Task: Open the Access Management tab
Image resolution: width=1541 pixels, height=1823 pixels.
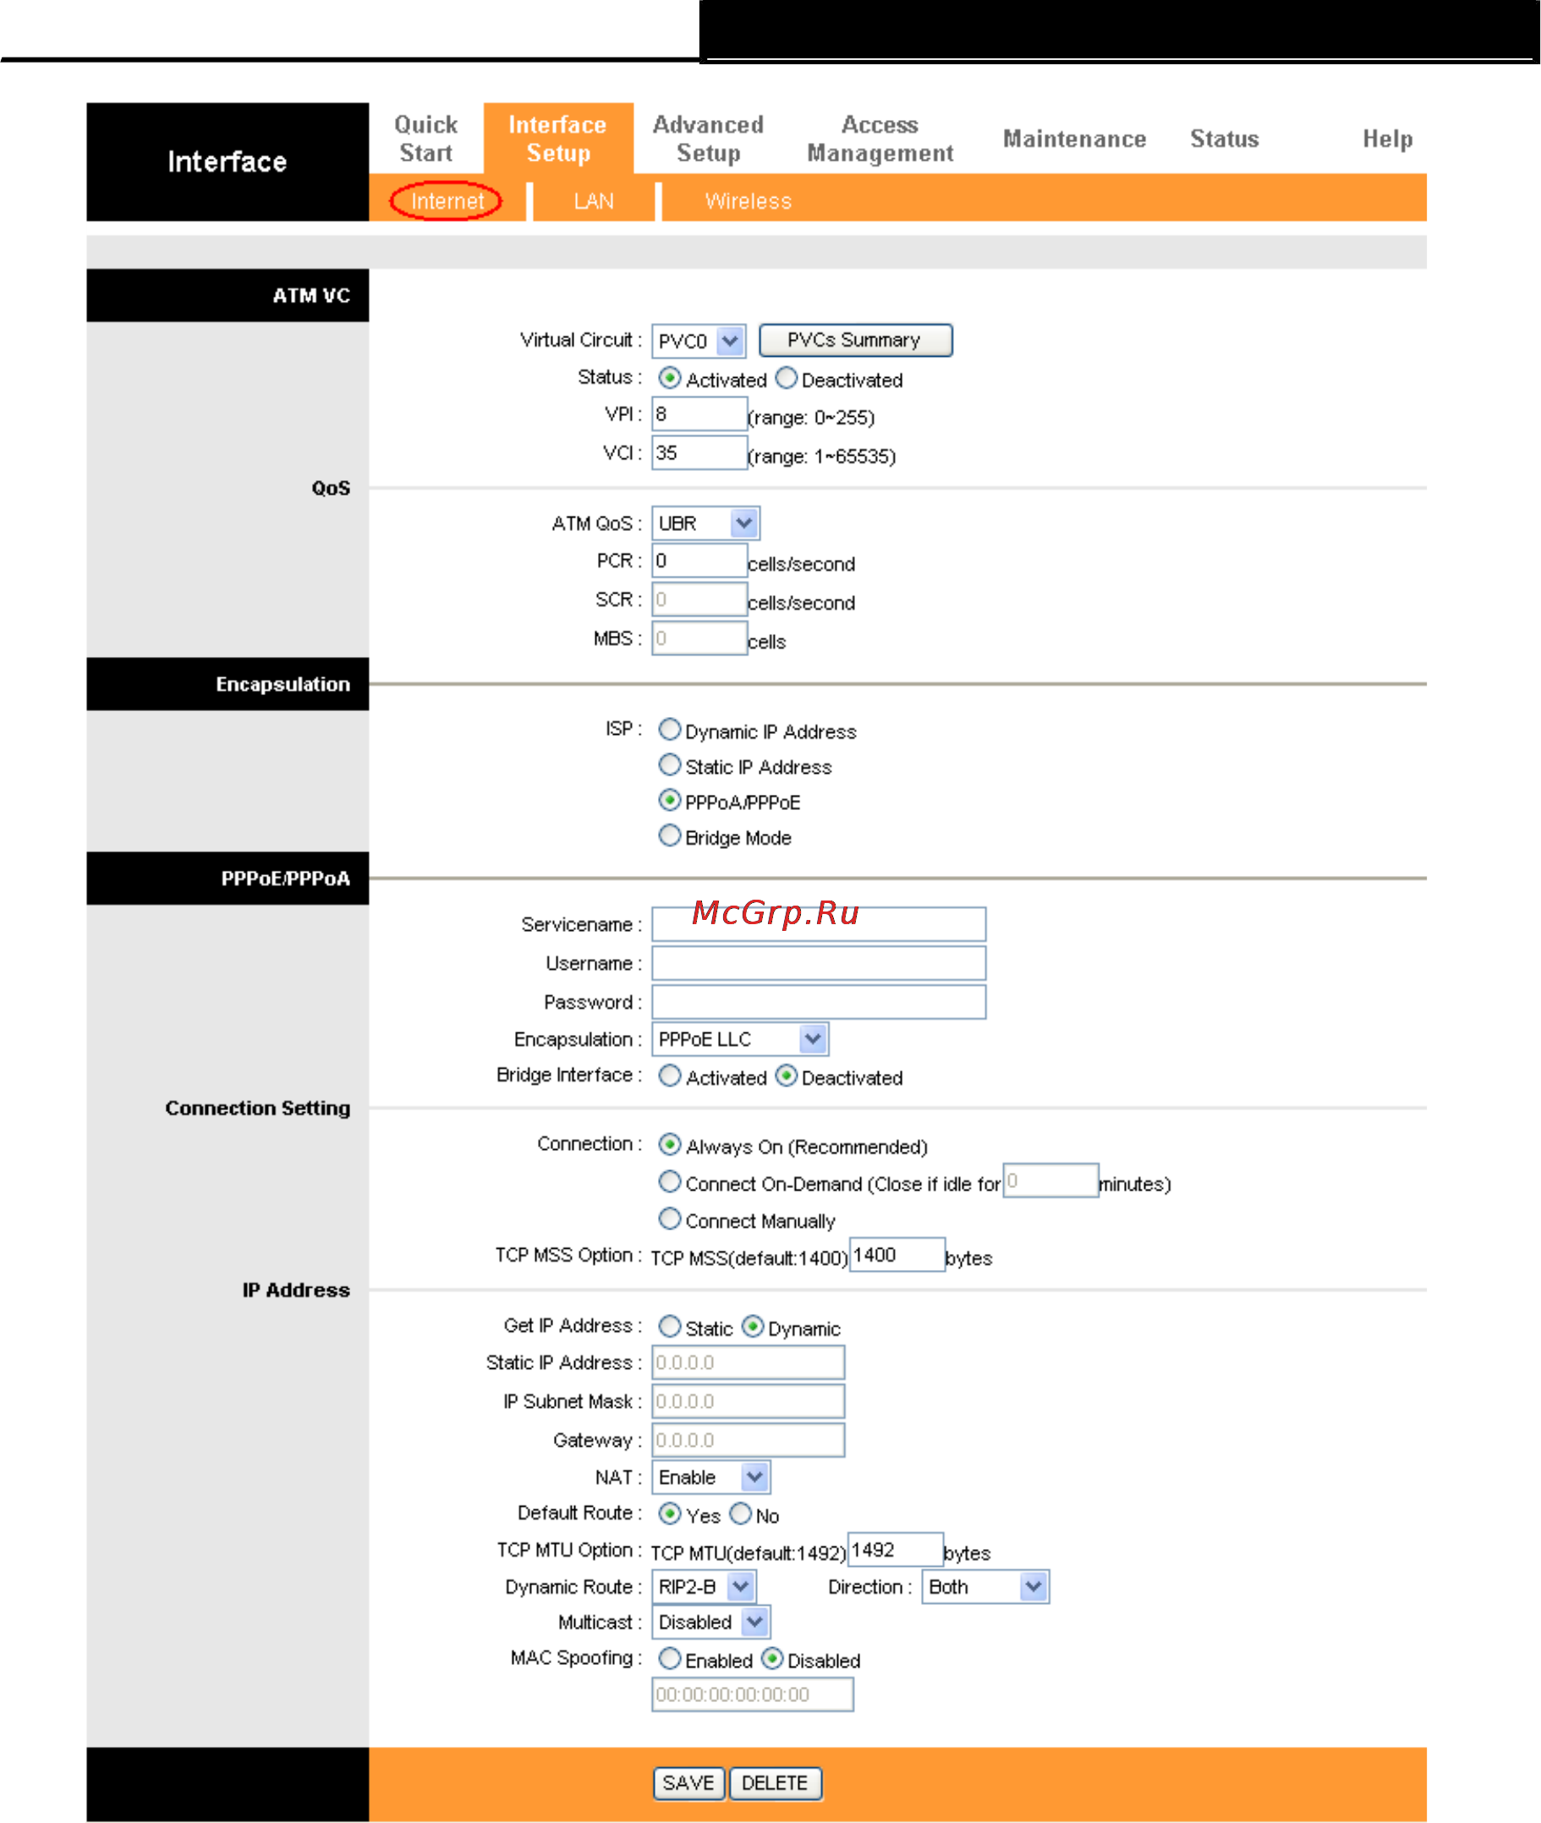Action: click(x=880, y=138)
